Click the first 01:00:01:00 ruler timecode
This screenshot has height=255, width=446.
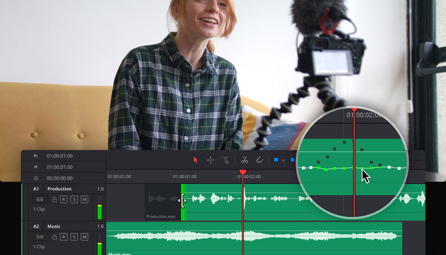coord(119,177)
